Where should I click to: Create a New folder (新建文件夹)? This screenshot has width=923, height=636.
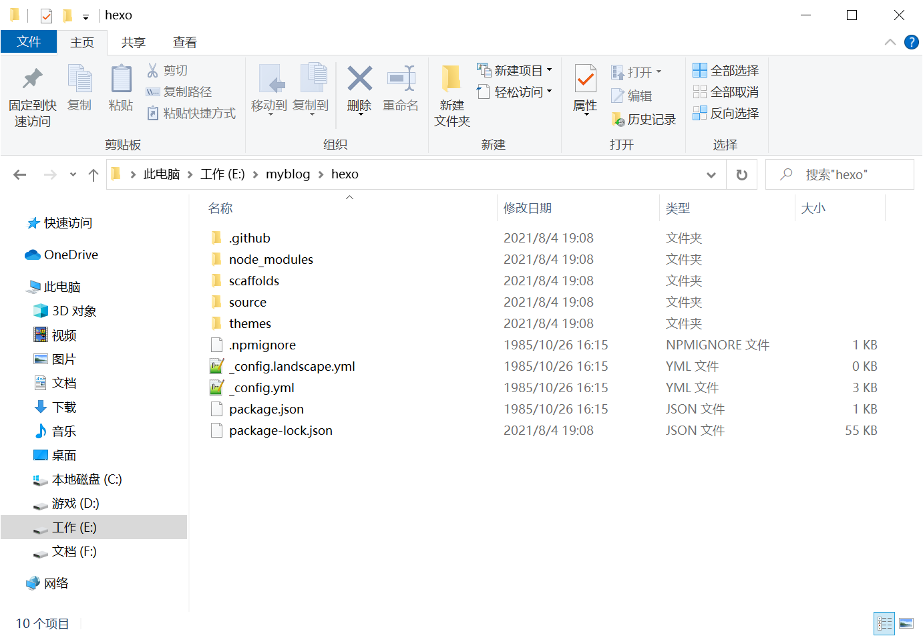452,96
